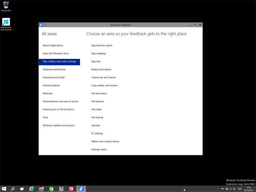Select Backup and restore
The width and height of the screenshot is (256, 192).
pos(101,69)
